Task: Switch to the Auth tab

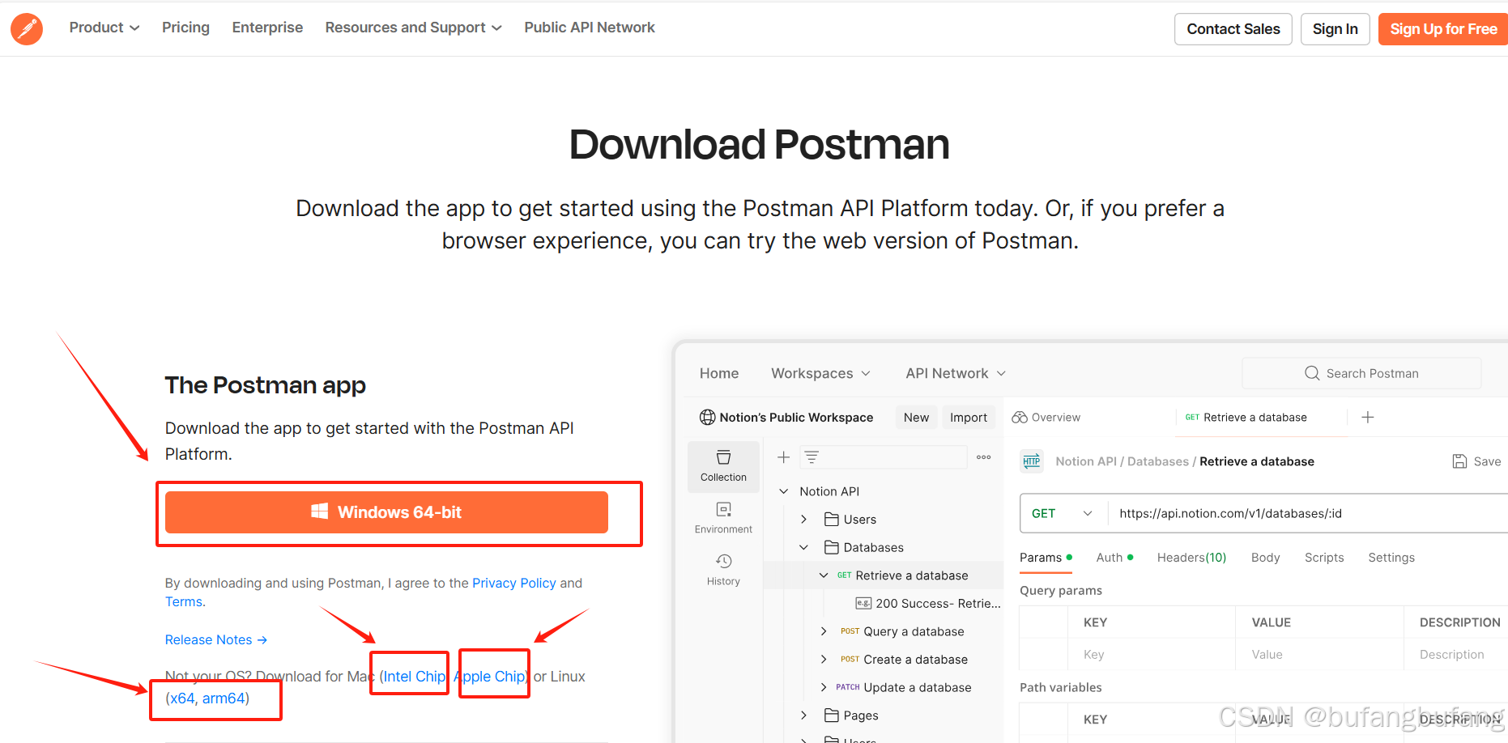Action: pos(1114,557)
